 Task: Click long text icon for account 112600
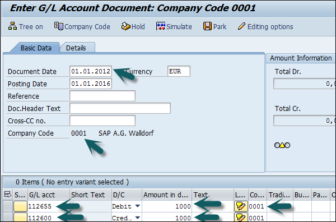click(241, 218)
